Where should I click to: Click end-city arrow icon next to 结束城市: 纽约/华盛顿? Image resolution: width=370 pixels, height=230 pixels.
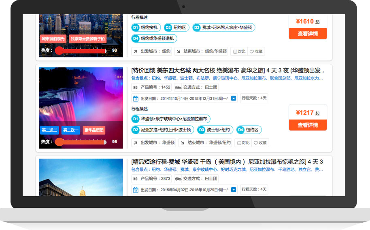179,52
